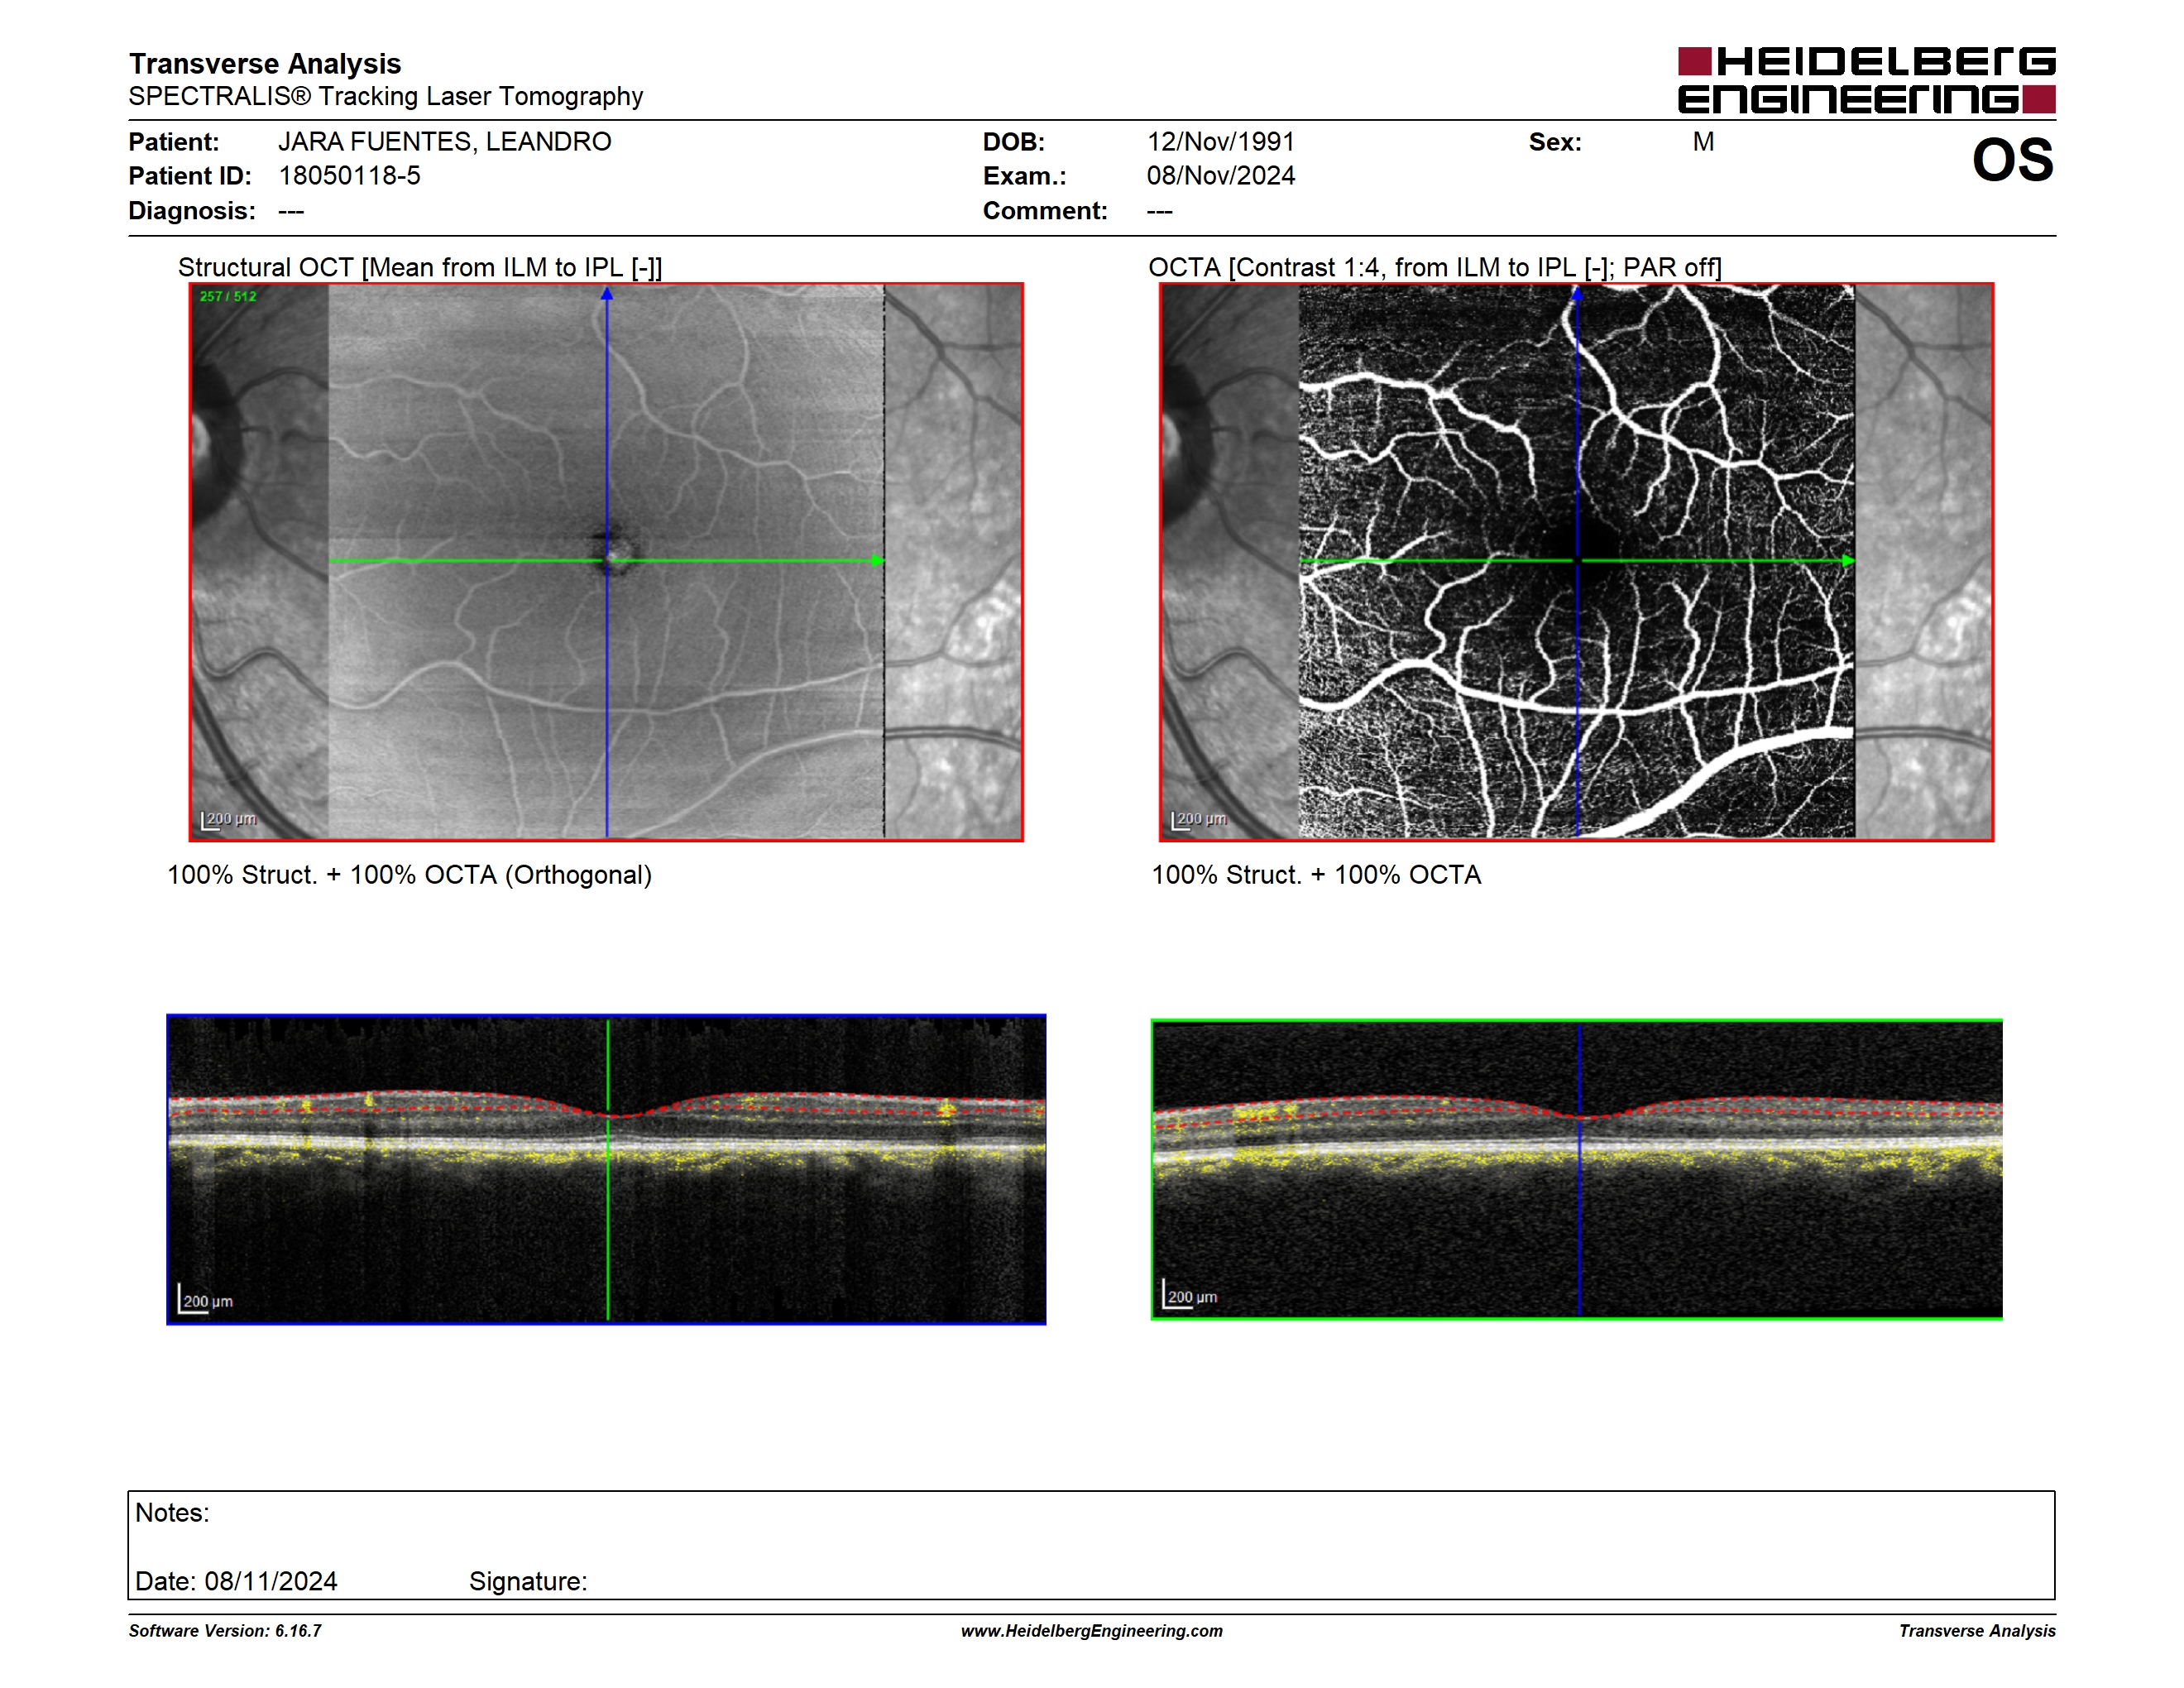Screen dimensions: 2184x1688
Task: Click the green arrowhead on the OCTA image's right edge
Action: click(1848, 561)
